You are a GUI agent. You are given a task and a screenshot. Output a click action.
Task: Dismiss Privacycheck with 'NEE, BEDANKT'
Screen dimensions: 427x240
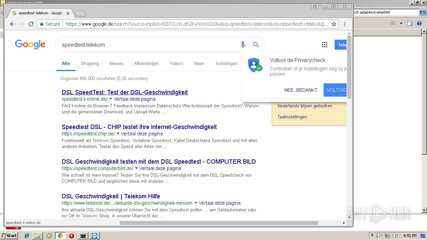301,90
